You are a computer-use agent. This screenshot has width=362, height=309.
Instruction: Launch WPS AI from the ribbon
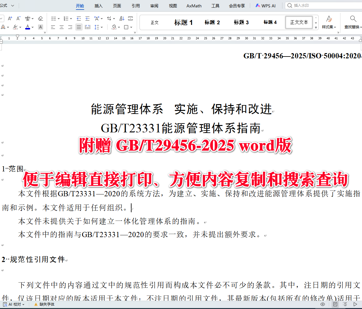(x=265, y=6)
